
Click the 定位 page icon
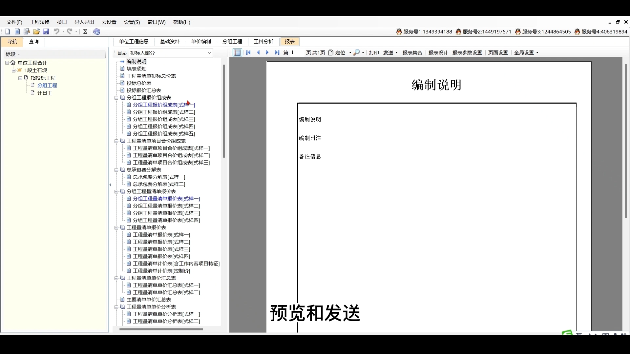(331, 52)
